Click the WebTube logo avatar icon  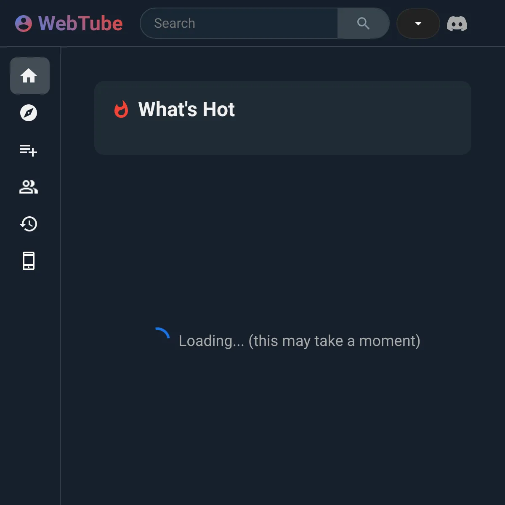click(x=23, y=24)
